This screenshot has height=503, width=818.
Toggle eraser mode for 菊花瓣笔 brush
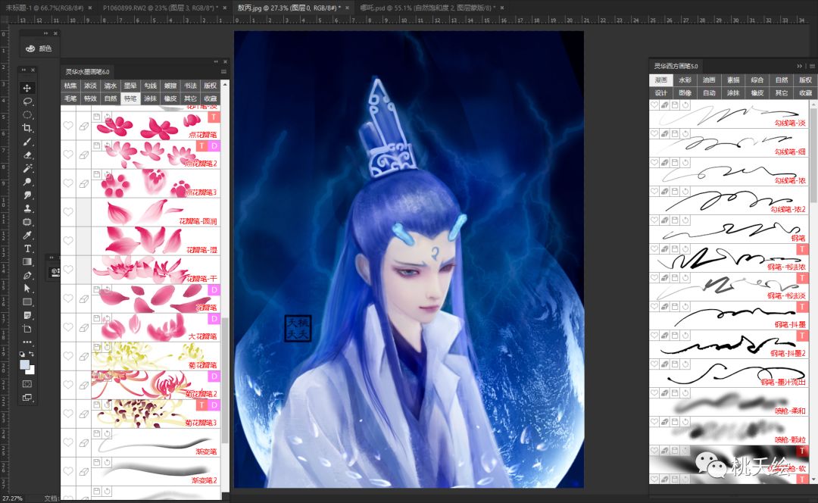click(x=83, y=356)
